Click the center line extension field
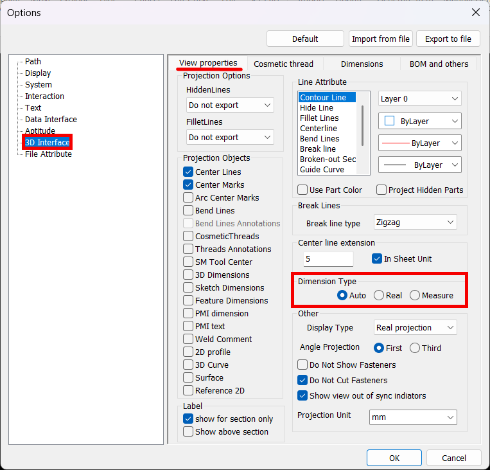The width and height of the screenshot is (490, 470). [x=328, y=258]
